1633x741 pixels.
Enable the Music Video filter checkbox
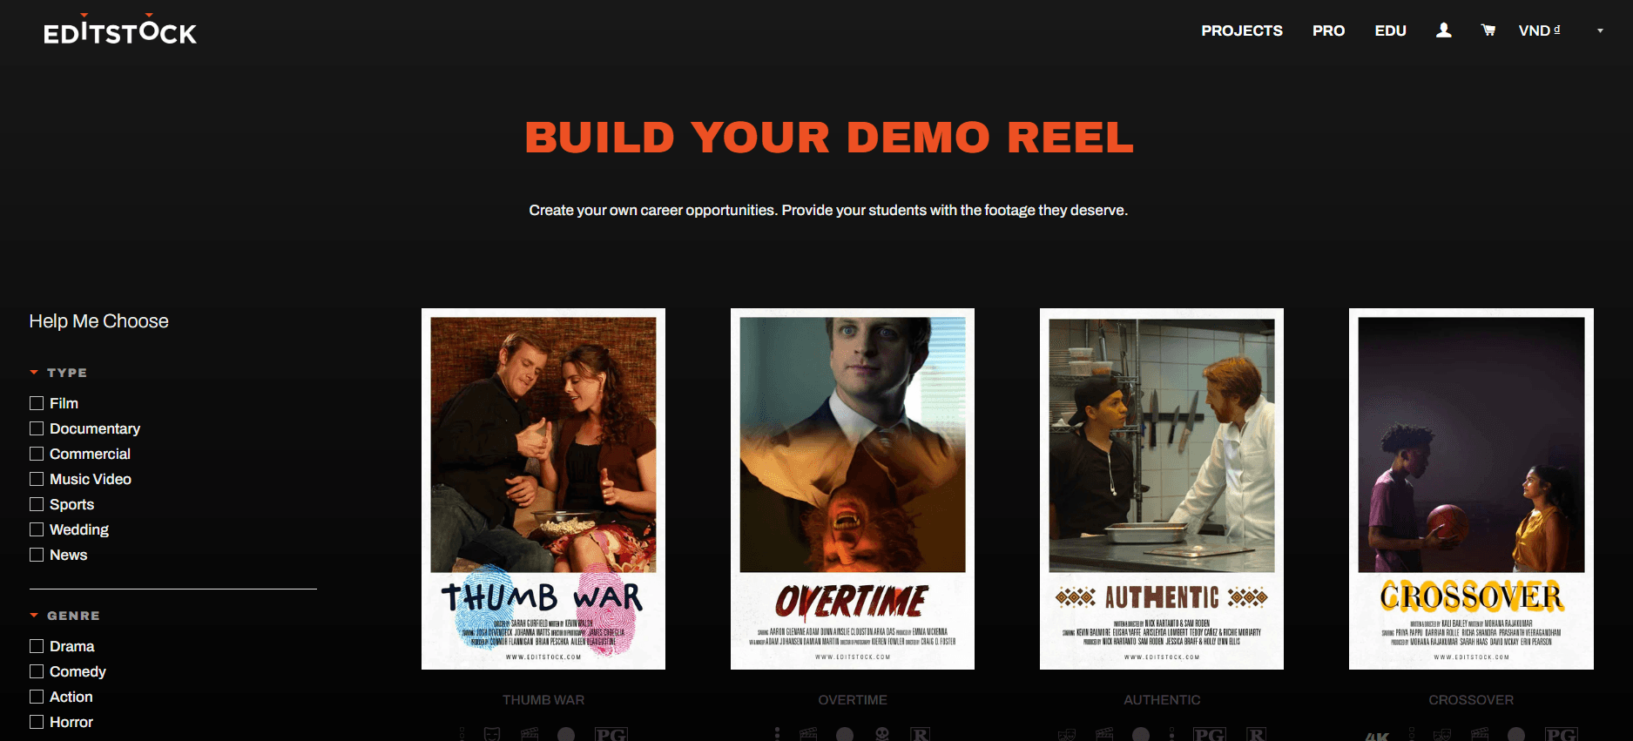[37, 479]
